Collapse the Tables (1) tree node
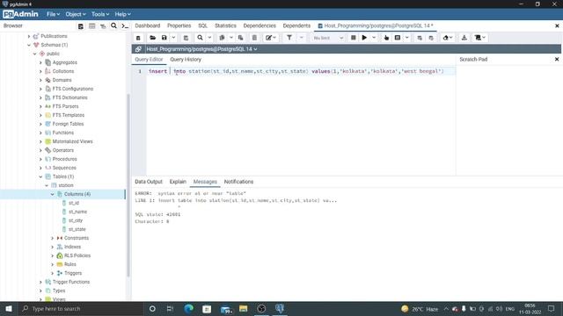563x316 pixels. [x=40, y=176]
